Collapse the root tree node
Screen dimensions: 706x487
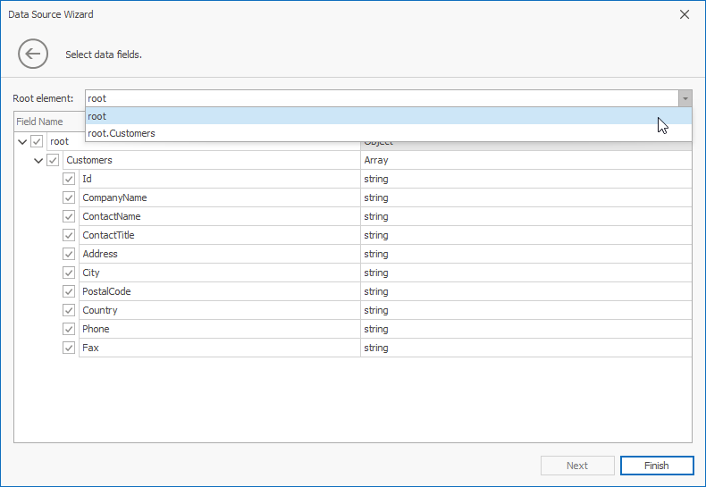22,142
